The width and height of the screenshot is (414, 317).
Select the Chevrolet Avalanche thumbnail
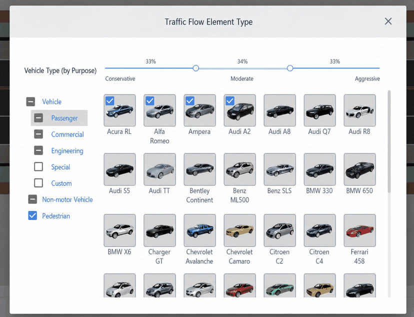click(200, 230)
